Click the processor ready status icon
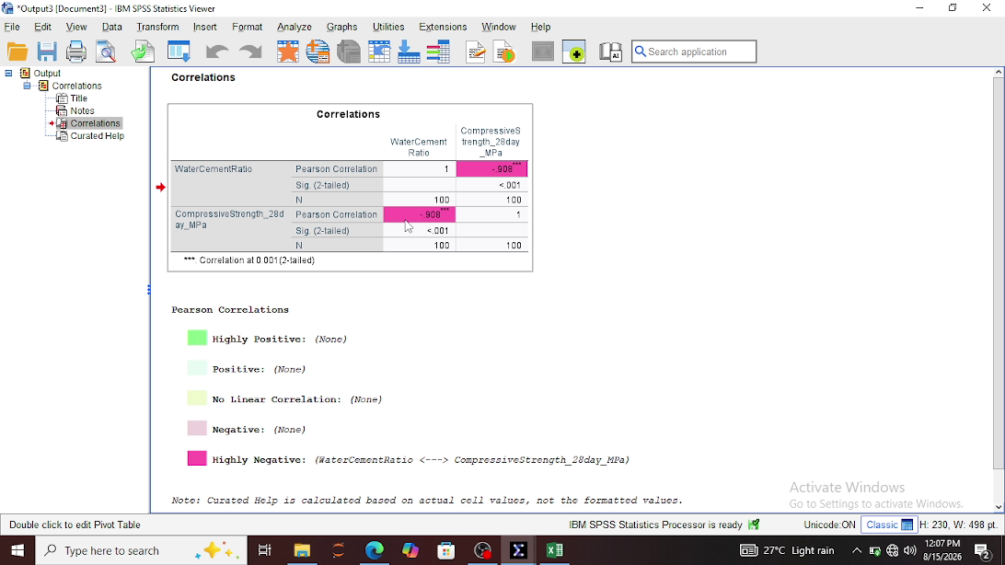 [754, 525]
